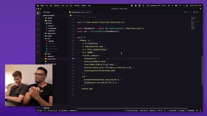Click the vertical editor scrollbar
The height and width of the screenshot is (116, 207).
pyautogui.click(x=202, y=71)
